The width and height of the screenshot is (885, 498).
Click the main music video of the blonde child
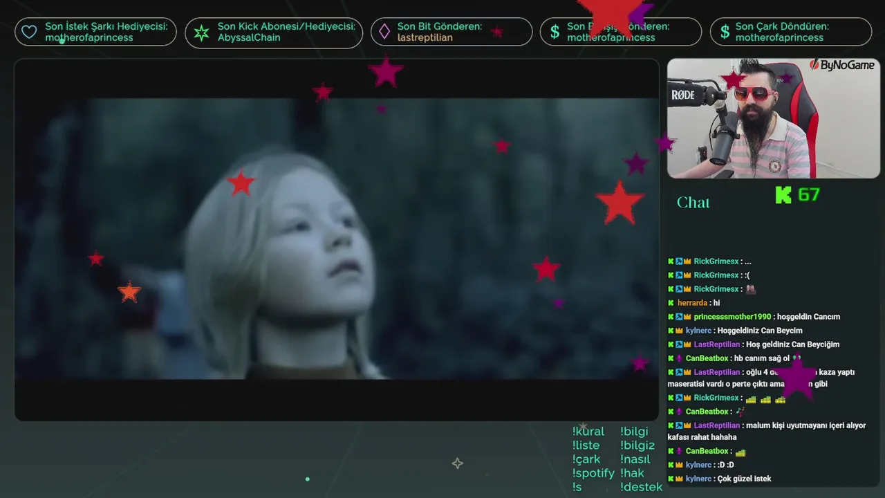click(x=337, y=239)
